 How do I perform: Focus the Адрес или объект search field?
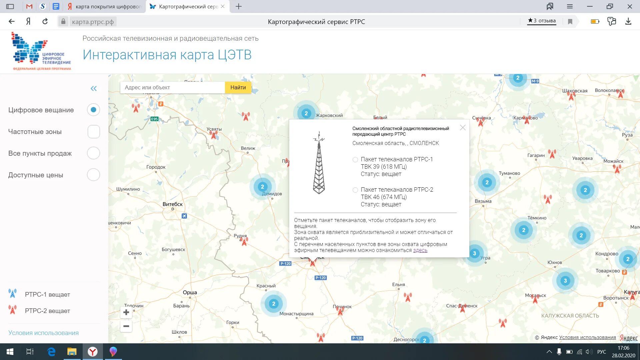pos(173,87)
